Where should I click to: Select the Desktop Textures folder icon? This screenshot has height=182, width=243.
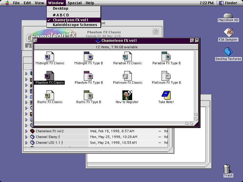click(x=228, y=52)
